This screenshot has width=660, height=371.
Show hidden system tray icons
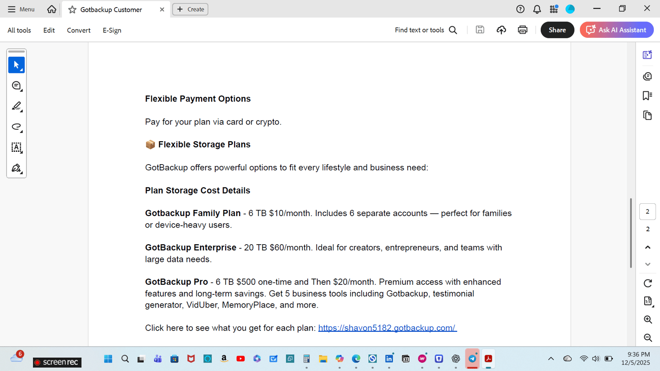(551, 359)
